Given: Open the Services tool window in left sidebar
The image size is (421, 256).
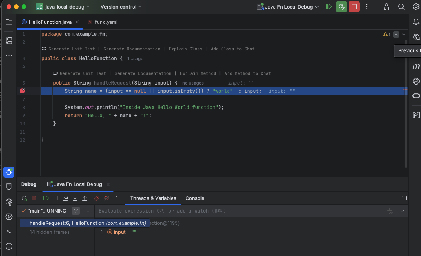Looking at the screenshot, I should [x=9, y=202].
